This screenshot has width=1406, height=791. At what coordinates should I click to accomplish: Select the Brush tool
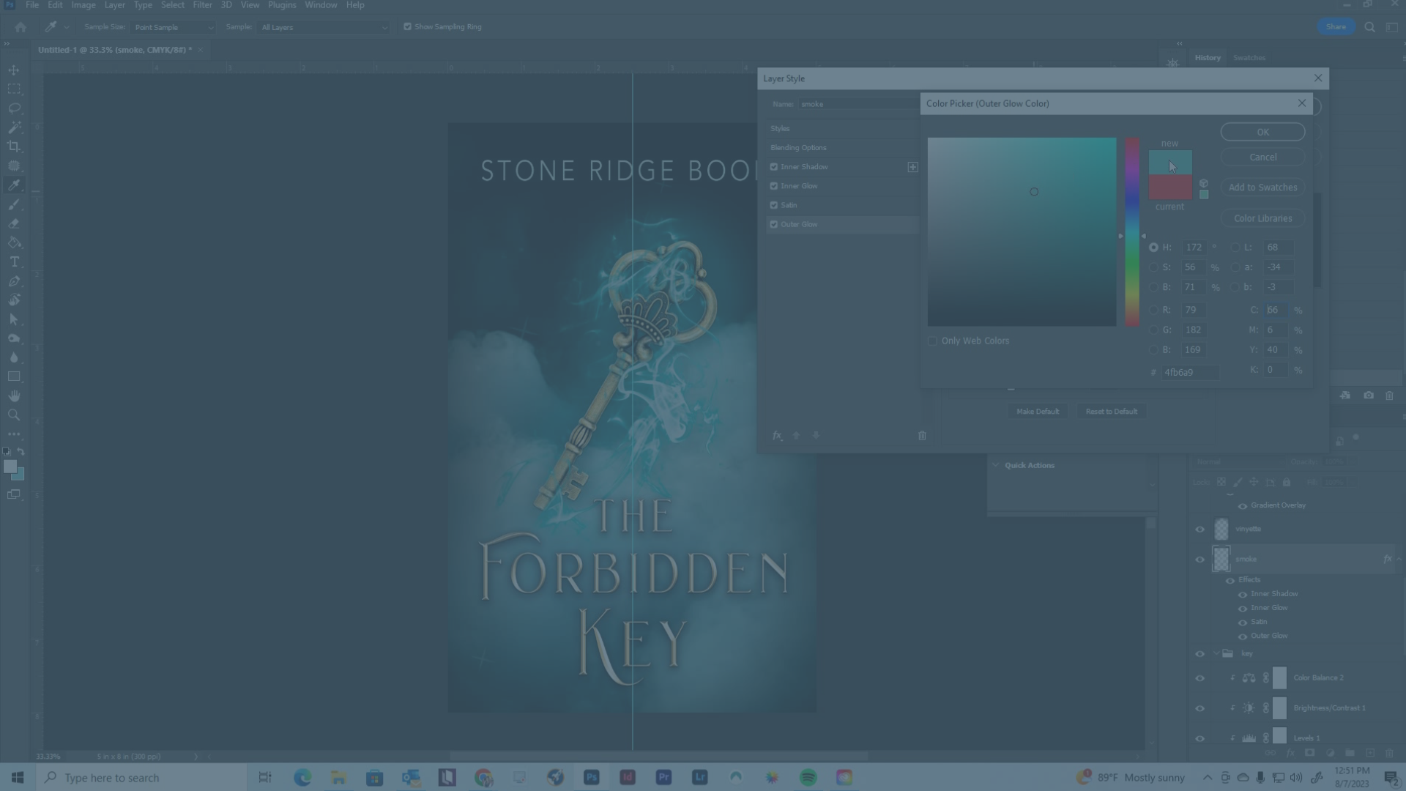click(x=14, y=204)
